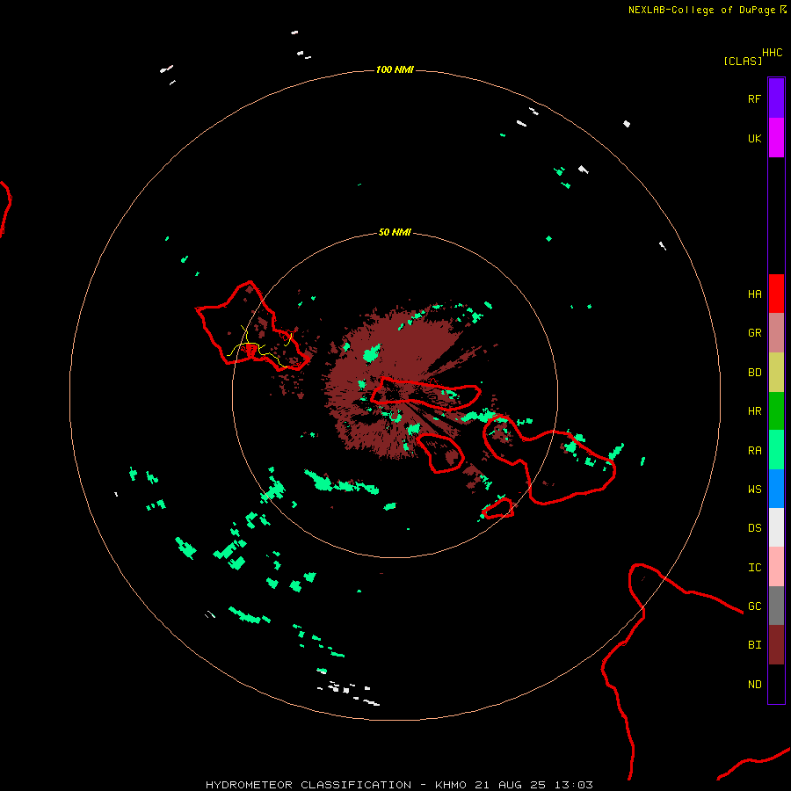Click the KHMO radar site identifier
This screenshot has width=791, height=791.
451,785
